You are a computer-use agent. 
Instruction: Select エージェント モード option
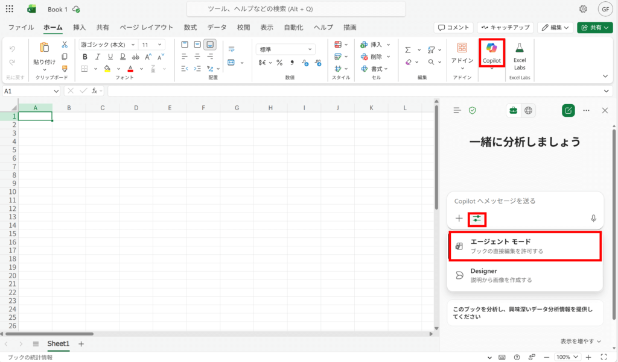tap(525, 246)
